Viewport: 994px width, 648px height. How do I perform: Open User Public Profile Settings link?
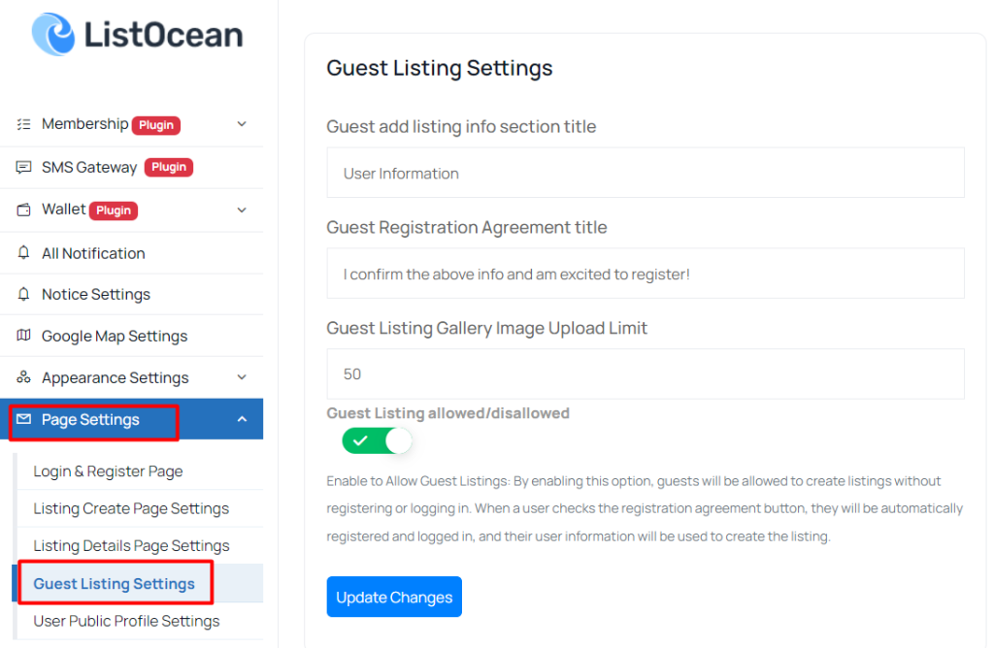point(127,621)
